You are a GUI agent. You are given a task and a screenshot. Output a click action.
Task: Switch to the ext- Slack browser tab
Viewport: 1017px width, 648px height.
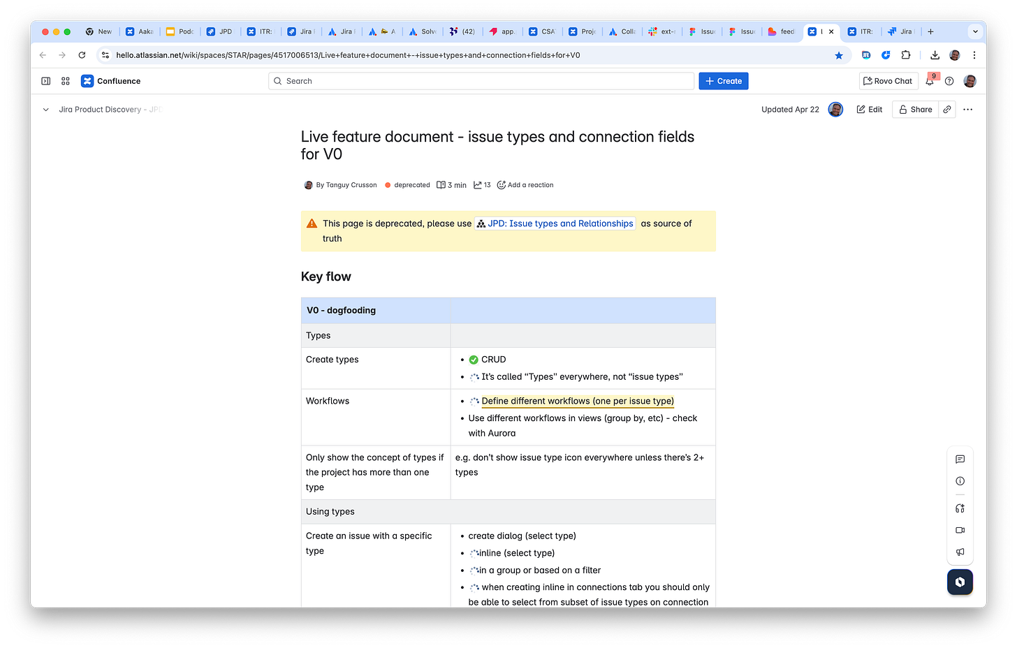661,31
